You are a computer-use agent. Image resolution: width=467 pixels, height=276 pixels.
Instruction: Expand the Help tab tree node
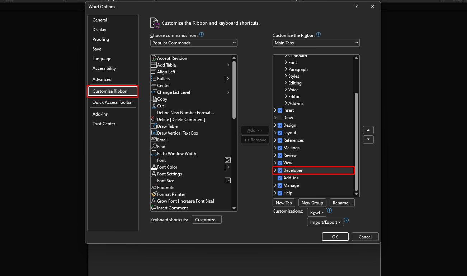pos(275,193)
